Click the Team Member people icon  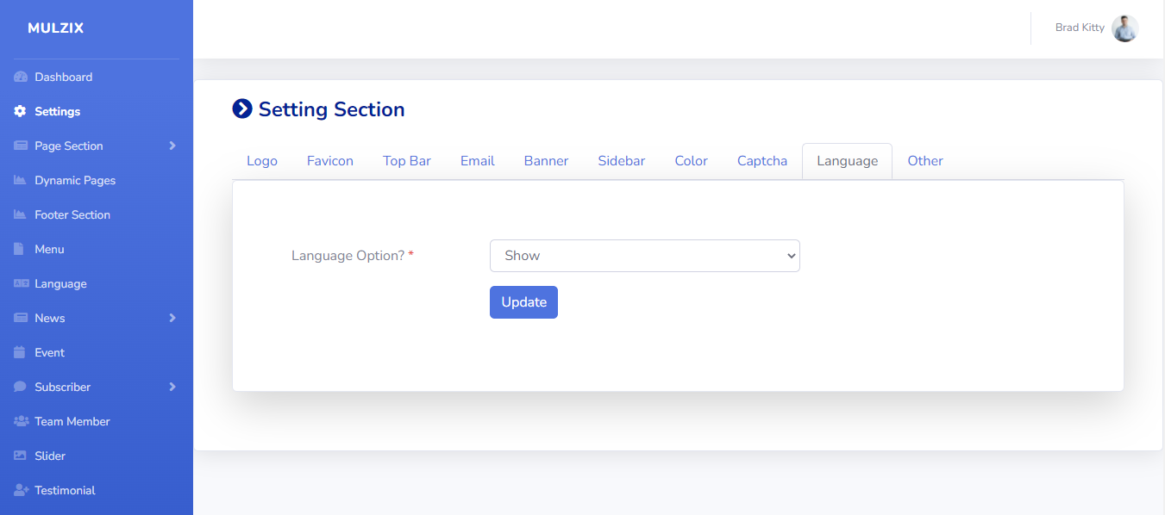click(22, 421)
